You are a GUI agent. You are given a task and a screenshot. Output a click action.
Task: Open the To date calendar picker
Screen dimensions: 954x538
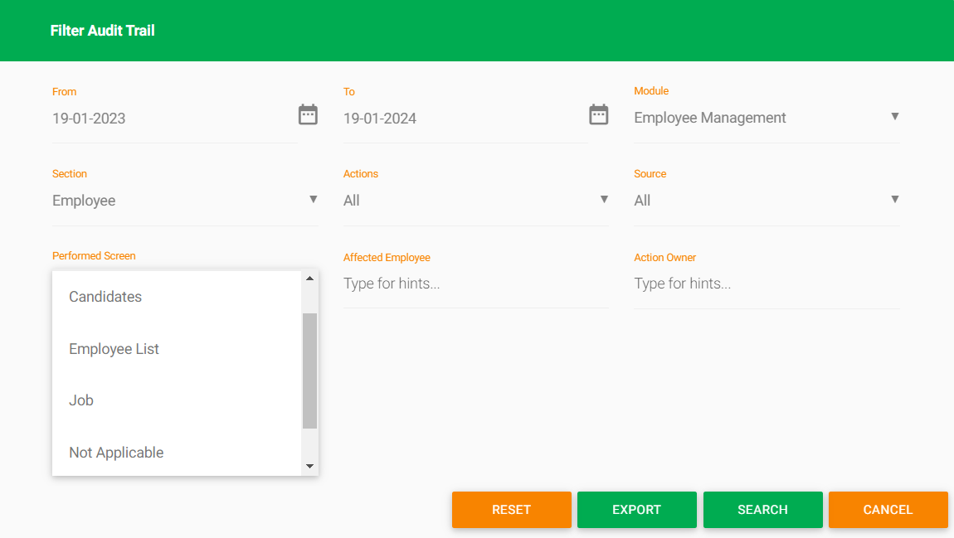pos(599,114)
